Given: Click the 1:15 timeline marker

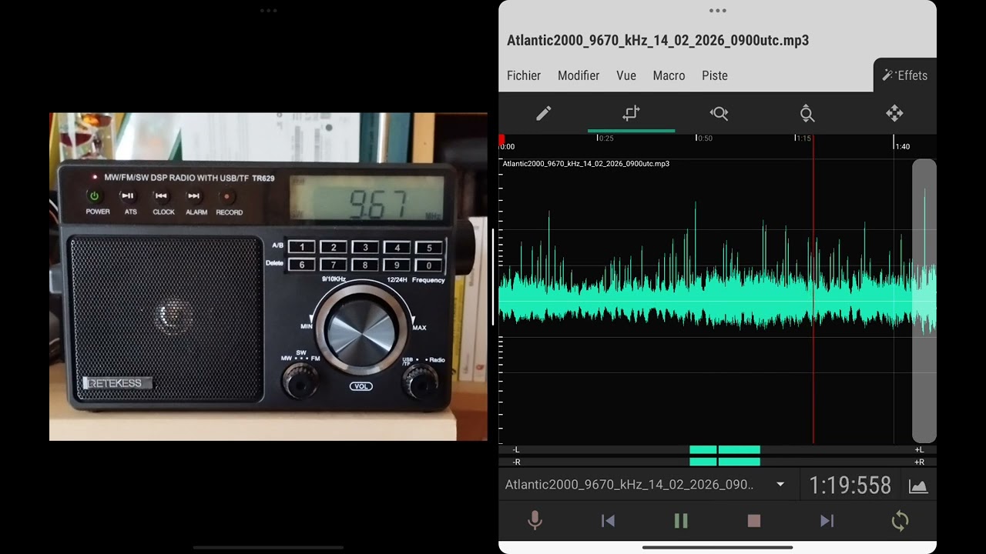Looking at the screenshot, I should point(803,138).
